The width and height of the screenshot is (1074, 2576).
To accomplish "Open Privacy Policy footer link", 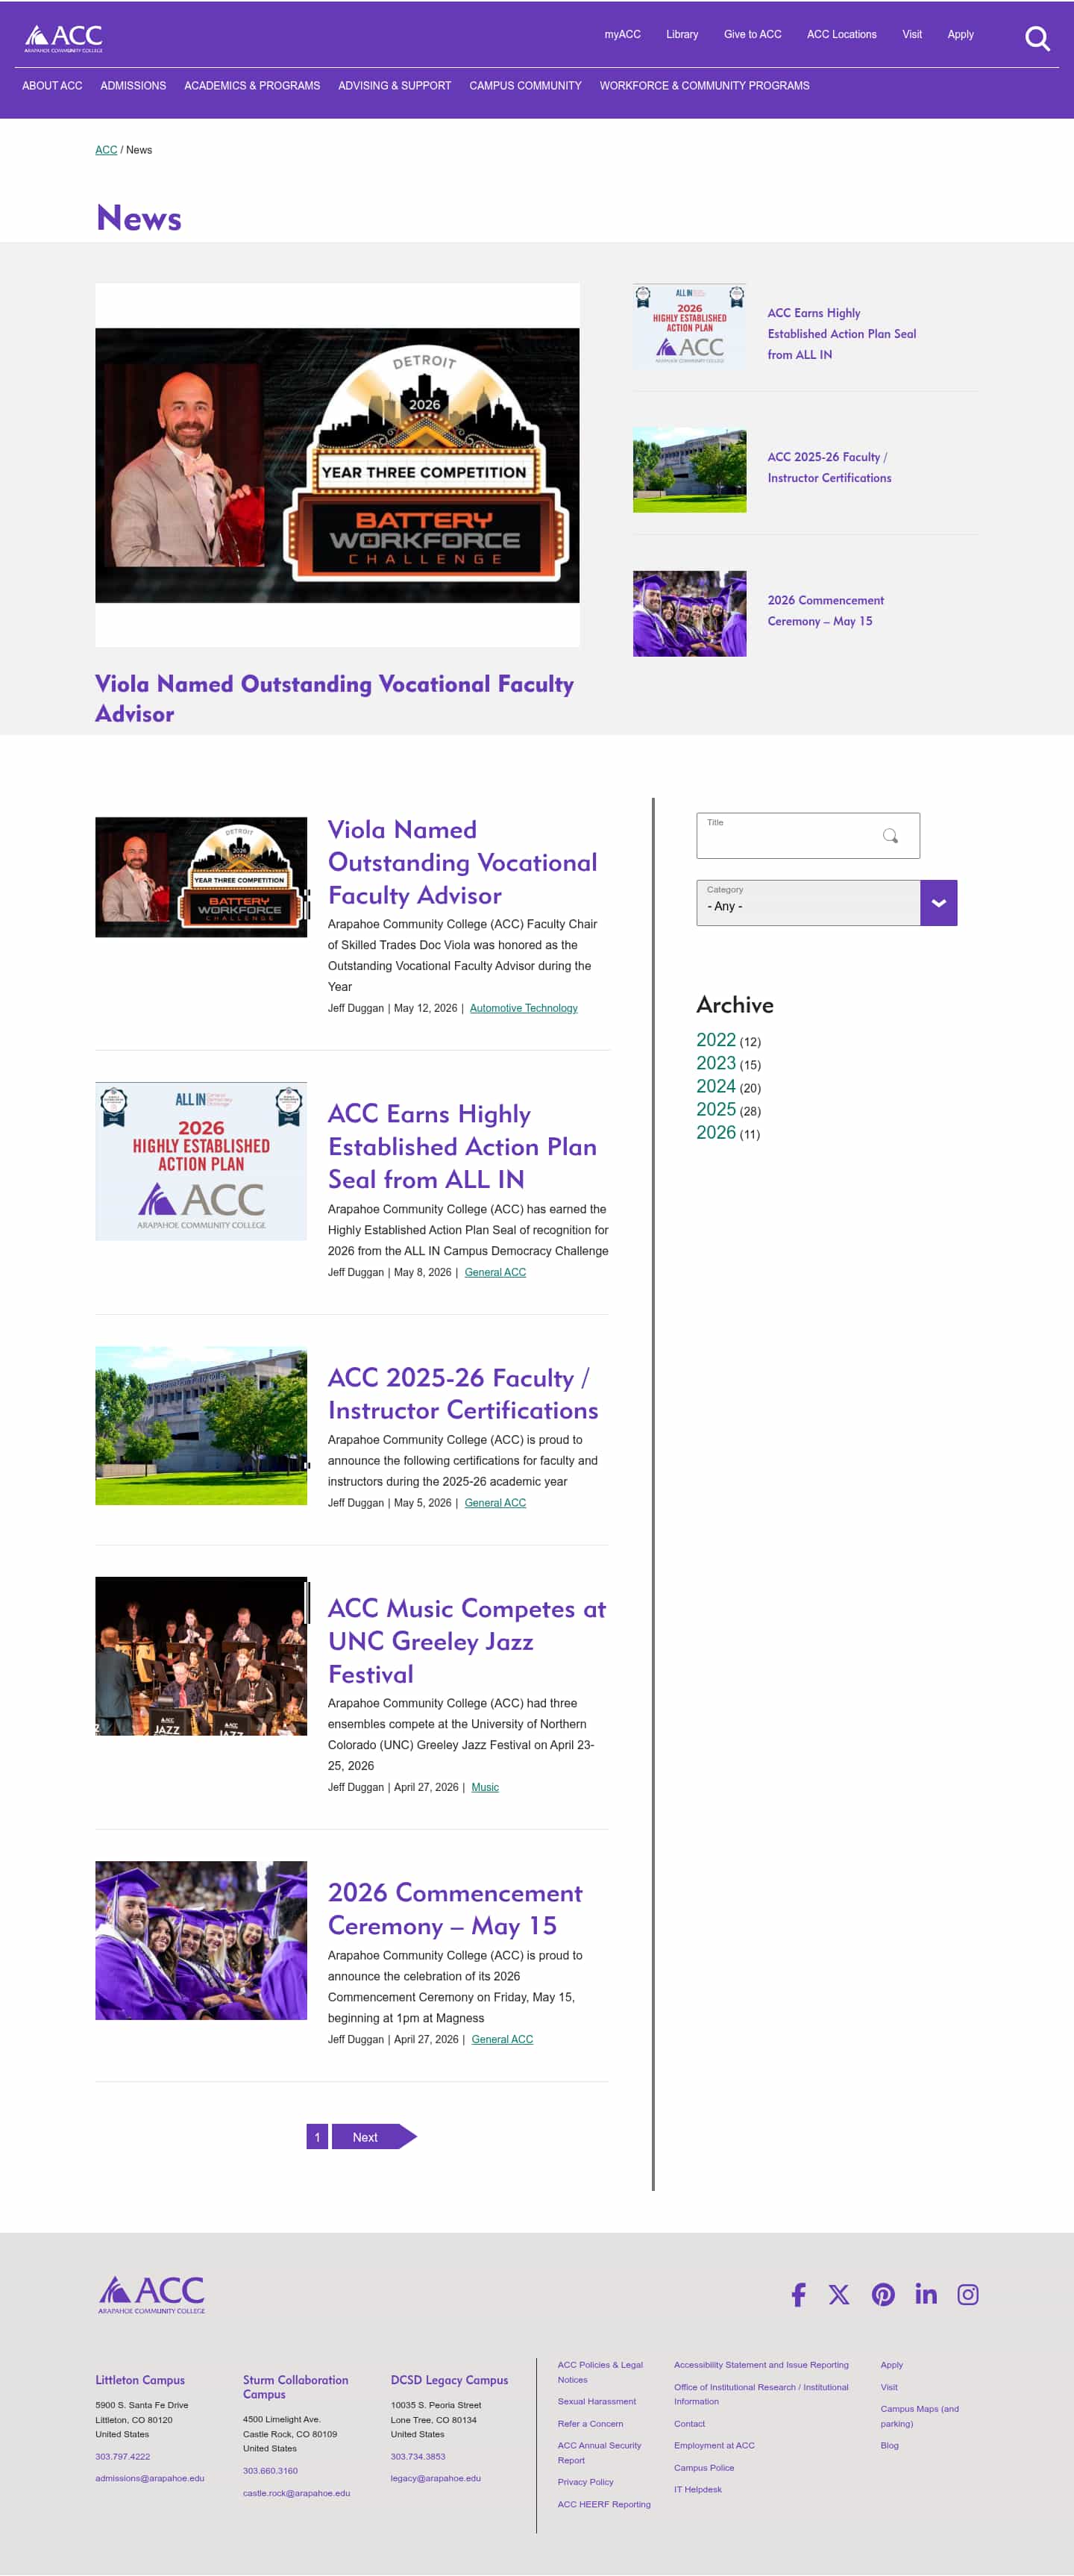I will coord(585,2482).
